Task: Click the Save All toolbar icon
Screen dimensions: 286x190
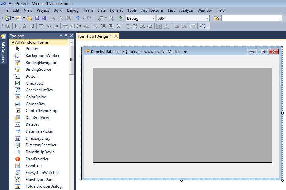Action: (44, 18)
